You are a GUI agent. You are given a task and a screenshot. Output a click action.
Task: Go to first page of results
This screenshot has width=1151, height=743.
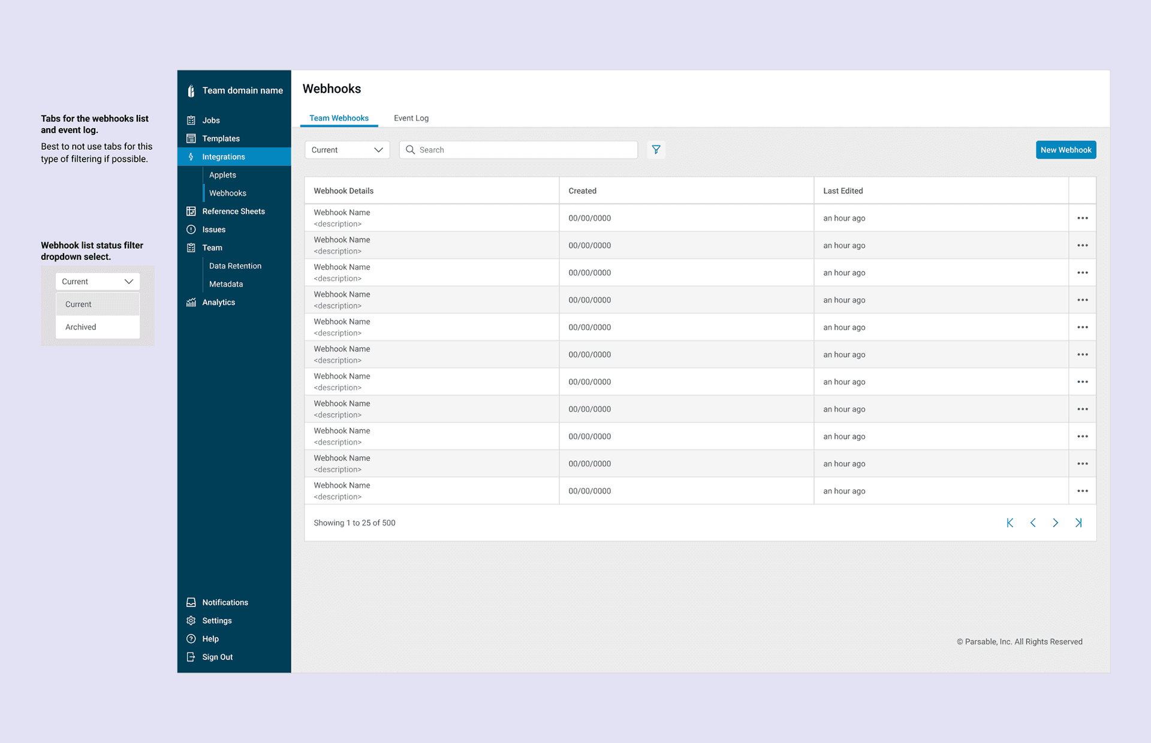coord(1010,523)
